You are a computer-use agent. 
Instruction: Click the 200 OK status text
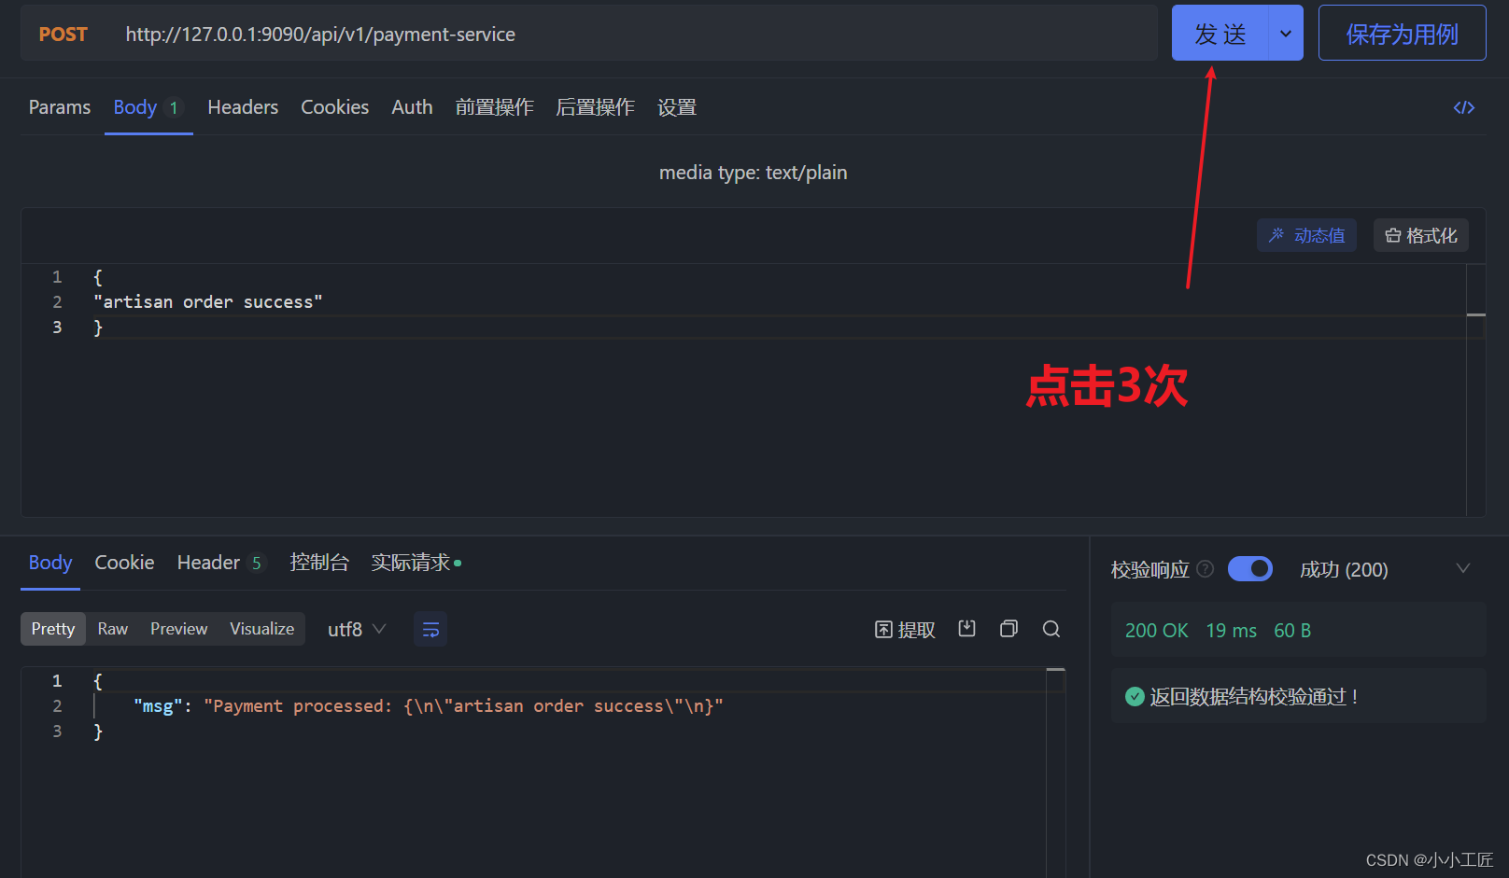point(1156,631)
